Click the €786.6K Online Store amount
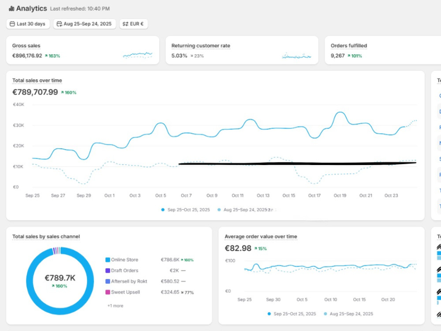Viewport: 441px width, 331px height. click(170, 260)
